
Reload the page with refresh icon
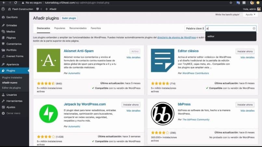click(16, 3)
